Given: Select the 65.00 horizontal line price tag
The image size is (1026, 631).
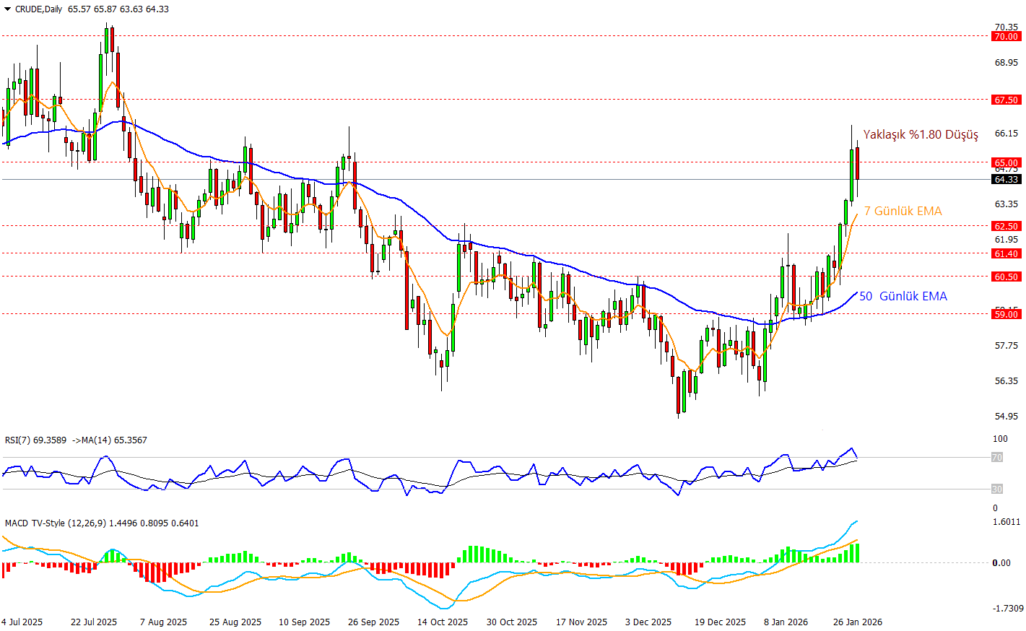Looking at the screenshot, I should [x=1006, y=163].
